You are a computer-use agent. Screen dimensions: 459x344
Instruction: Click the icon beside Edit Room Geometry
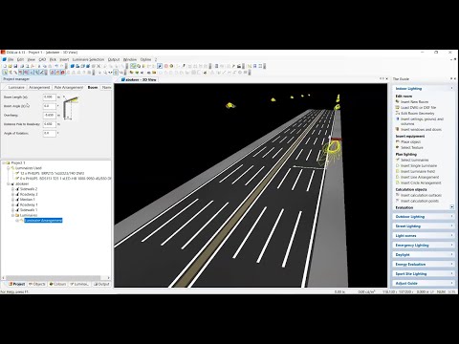398,113
